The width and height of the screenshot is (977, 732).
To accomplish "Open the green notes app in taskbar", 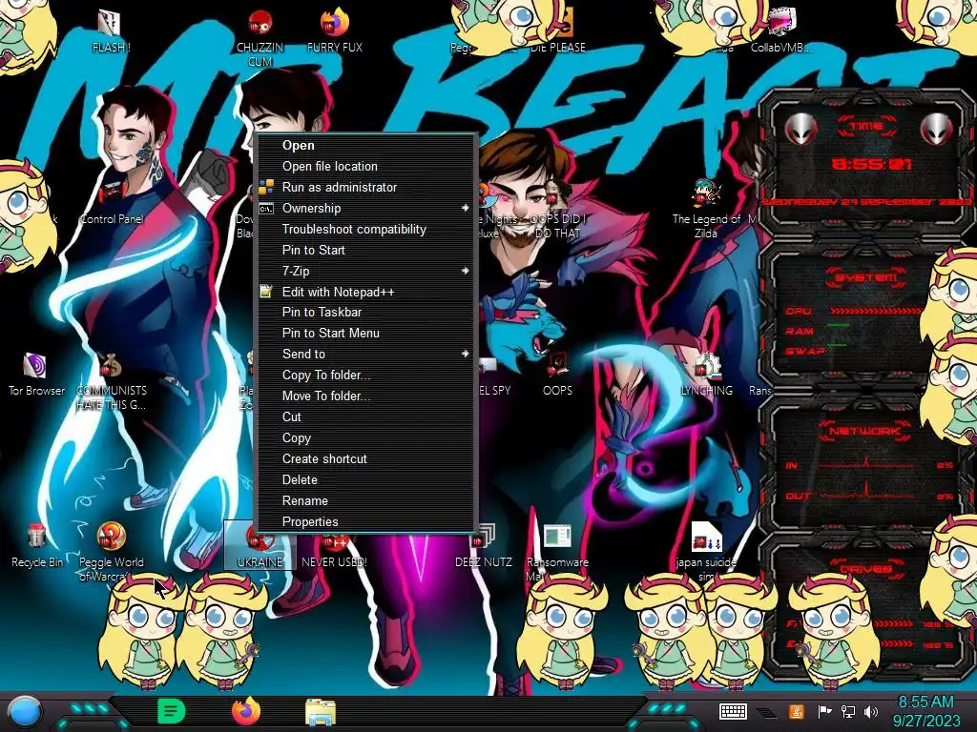I will [x=171, y=712].
